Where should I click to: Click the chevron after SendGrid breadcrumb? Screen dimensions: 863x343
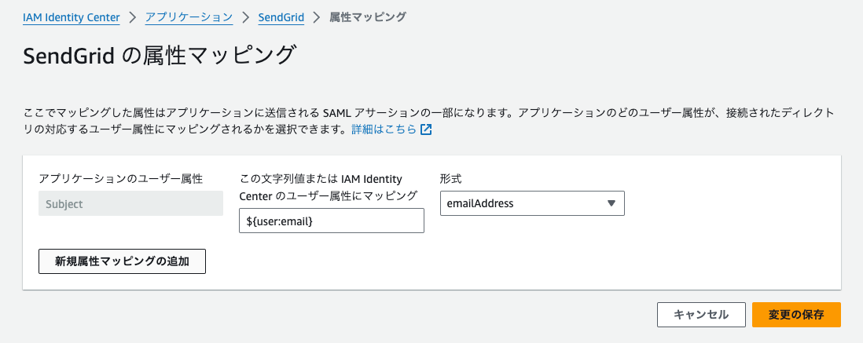pyautogui.click(x=317, y=17)
